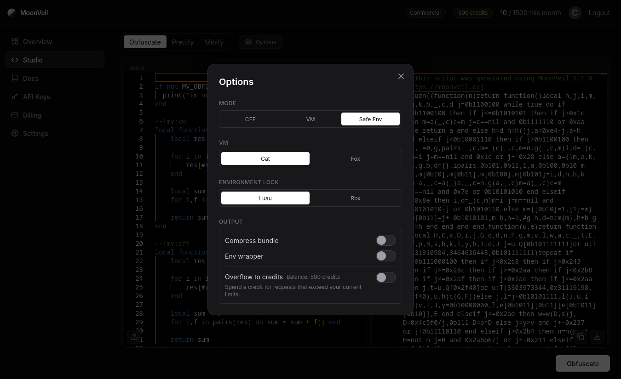Click the Logout link
This screenshot has width=621, height=379.
pos(599,13)
